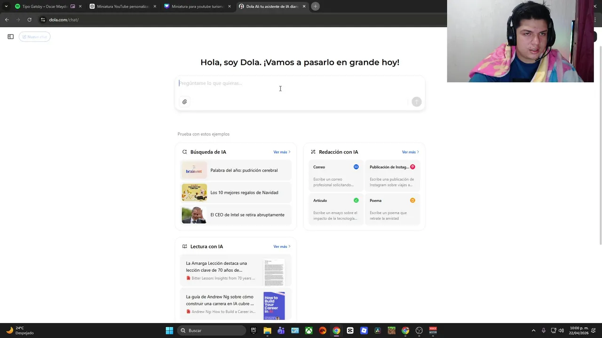Click the browser forward arrow
This screenshot has width=602, height=338.
click(18, 20)
